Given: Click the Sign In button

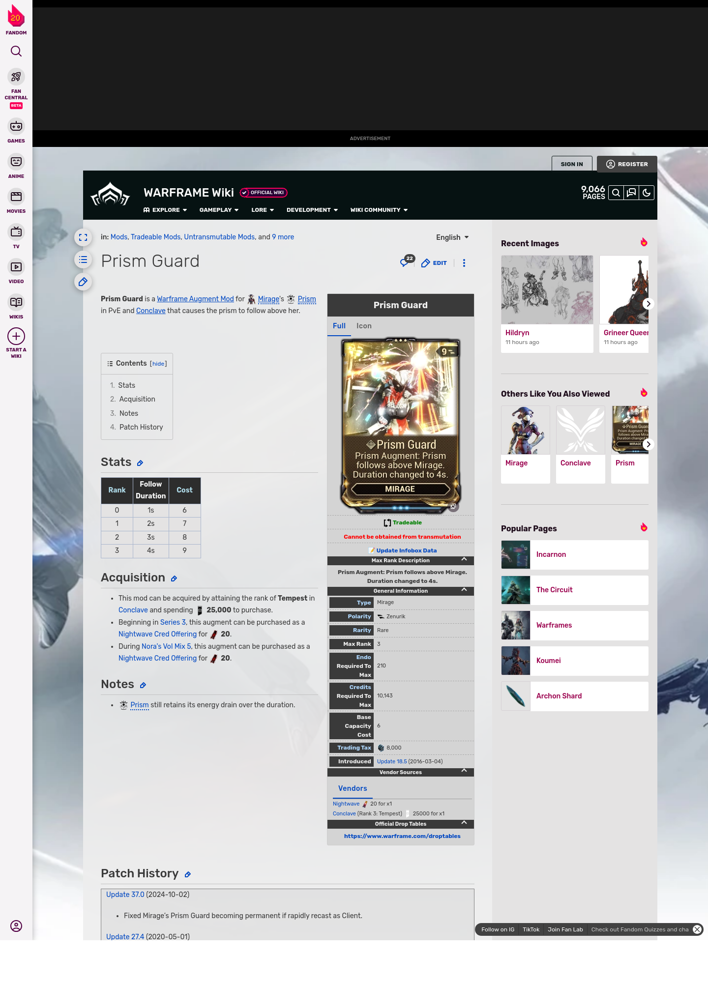Looking at the screenshot, I should (x=572, y=164).
